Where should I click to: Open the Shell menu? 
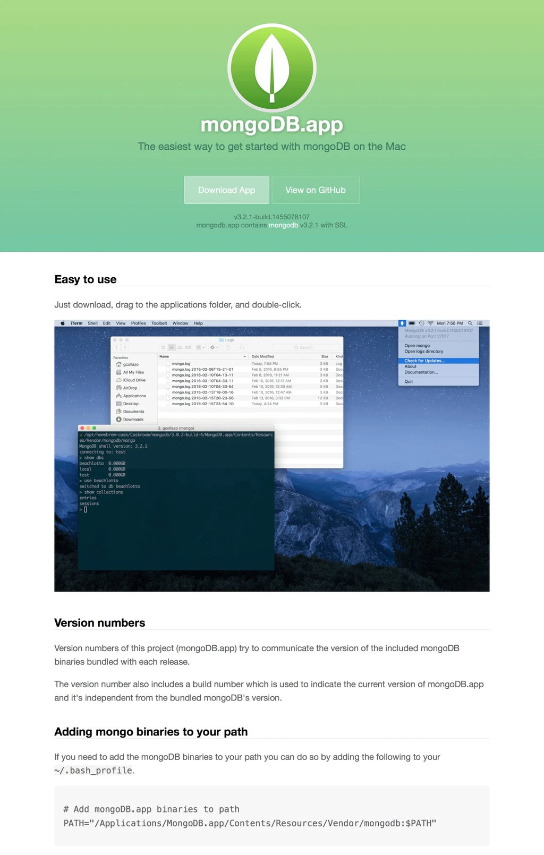[x=92, y=323]
